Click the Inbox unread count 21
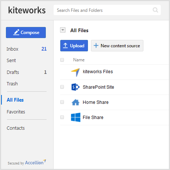 pyautogui.click(x=44, y=49)
